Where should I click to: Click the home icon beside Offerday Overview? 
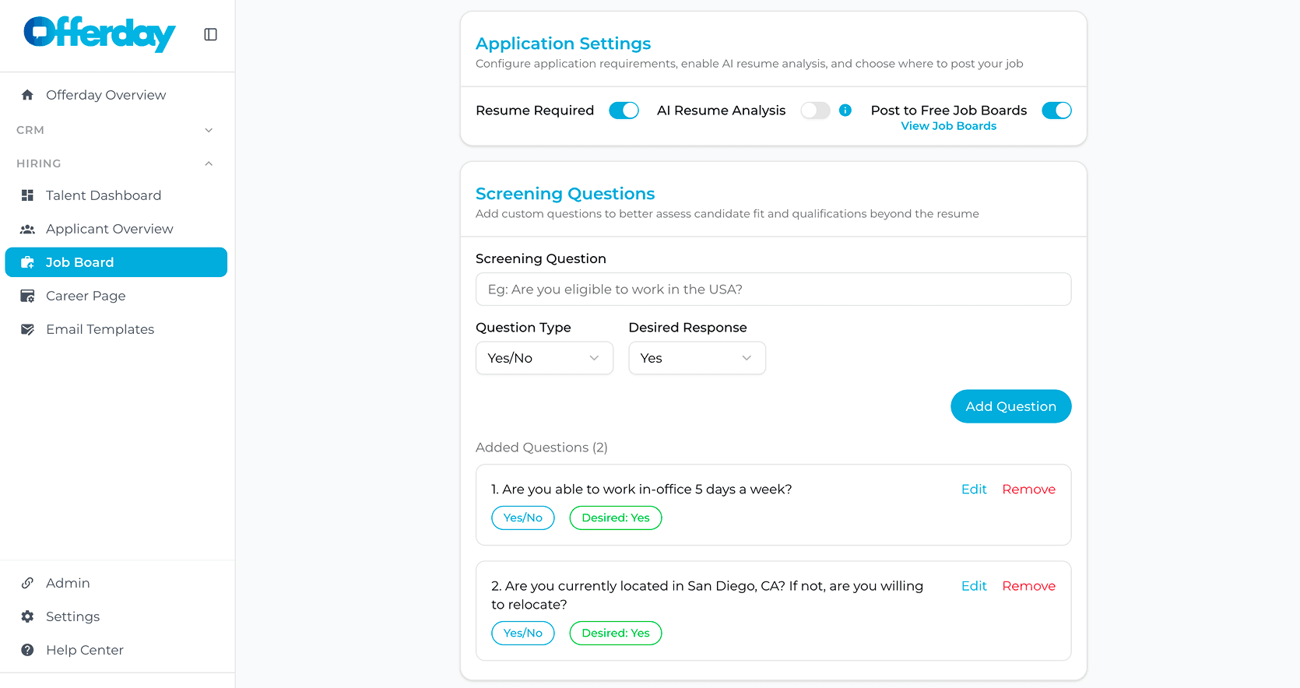pyautogui.click(x=27, y=95)
